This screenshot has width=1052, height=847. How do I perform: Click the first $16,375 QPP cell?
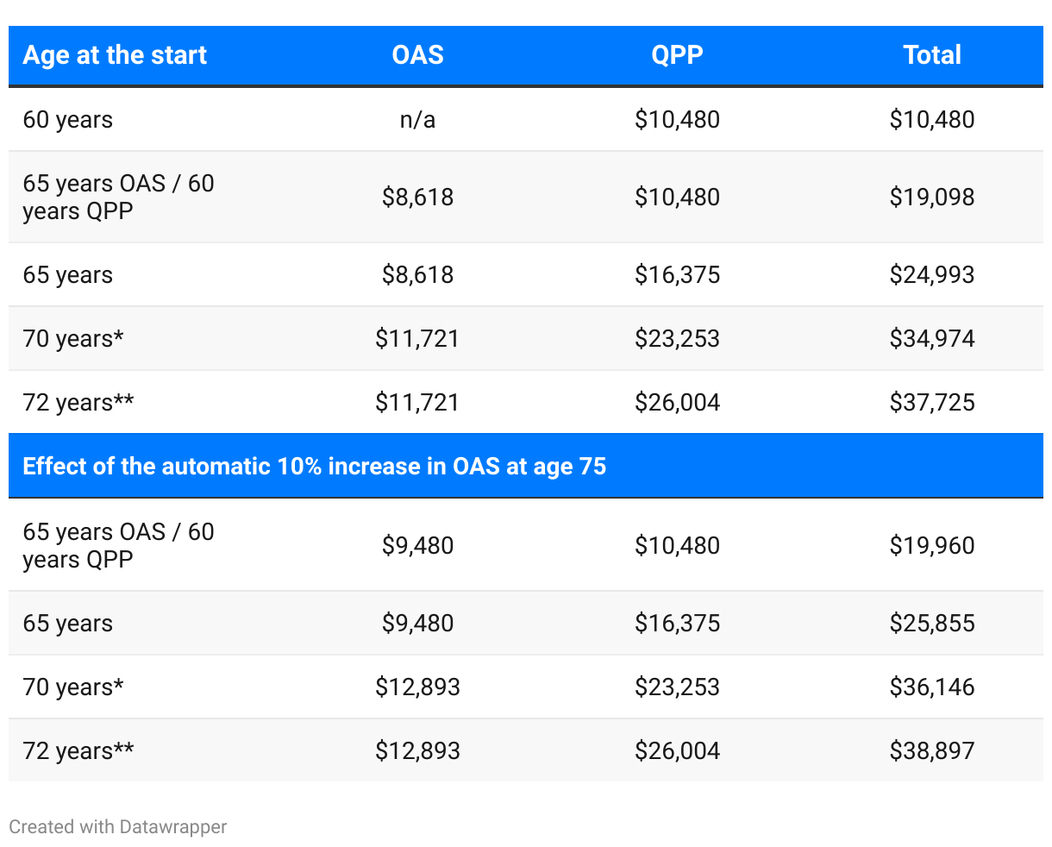677,275
